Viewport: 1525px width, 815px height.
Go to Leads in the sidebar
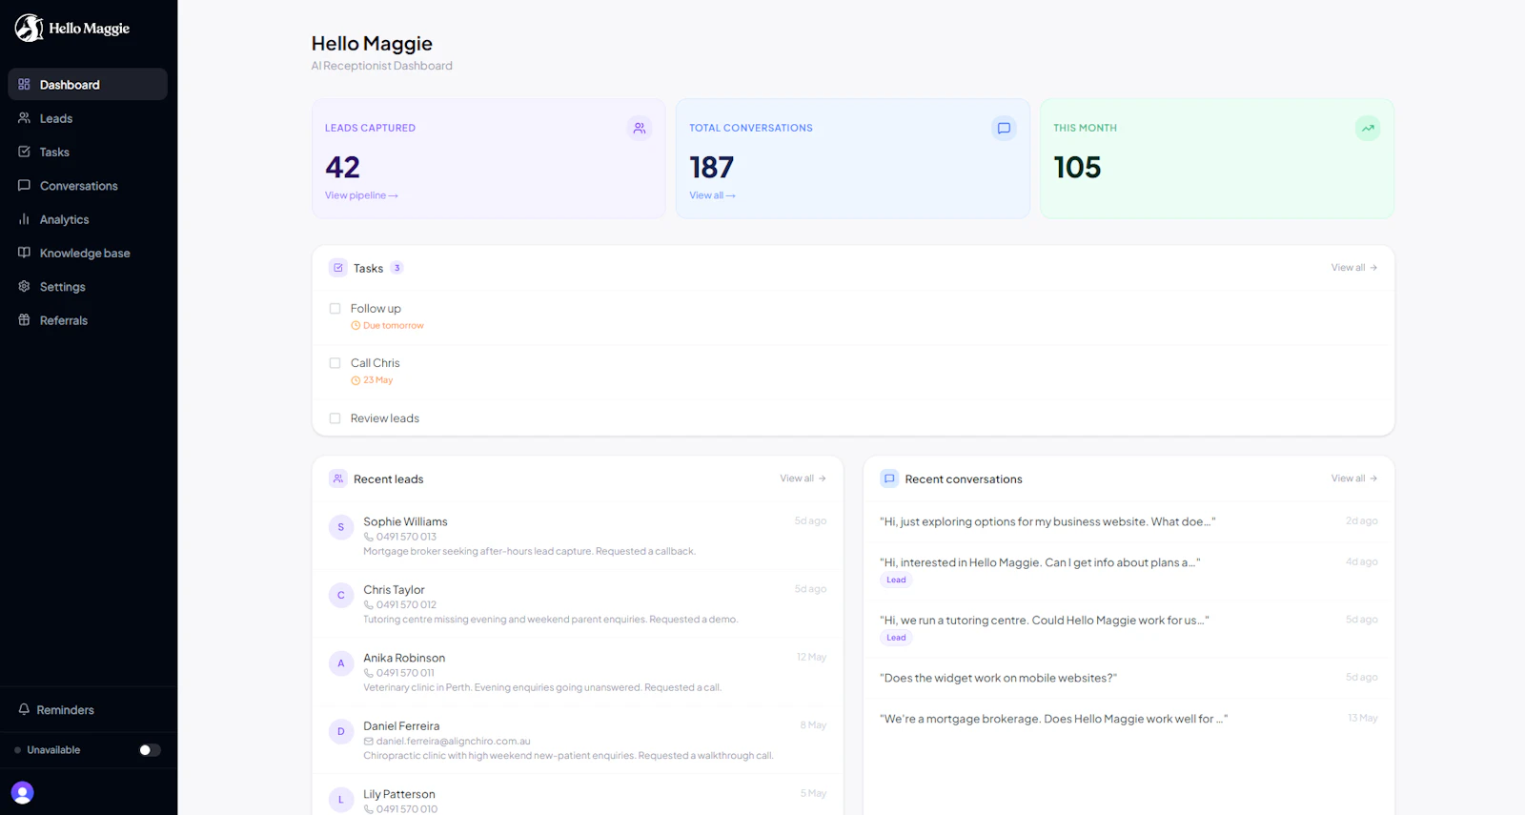(88, 118)
